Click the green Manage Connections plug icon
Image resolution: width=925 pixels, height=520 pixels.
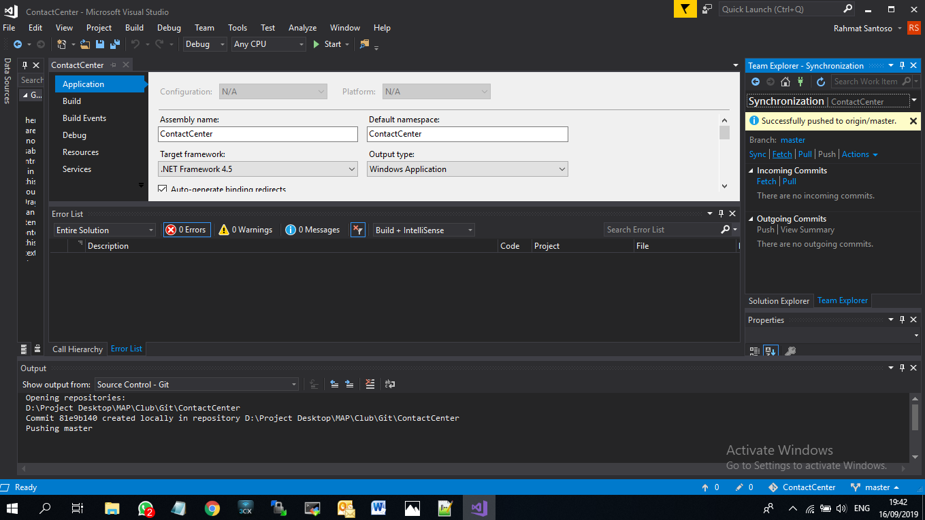[x=800, y=82]
